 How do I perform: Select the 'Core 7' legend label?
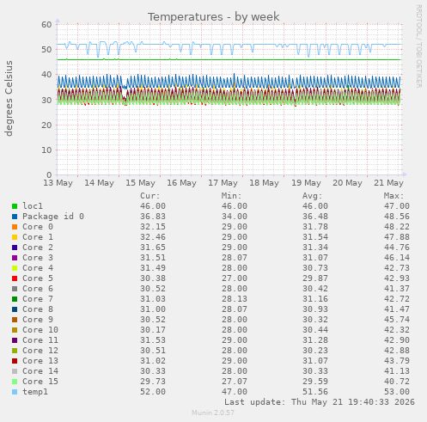pyautogui.click(x=38, y=299)
